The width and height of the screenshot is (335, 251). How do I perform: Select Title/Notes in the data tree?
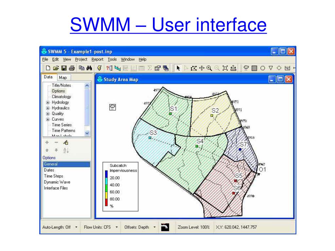(61, 85)
